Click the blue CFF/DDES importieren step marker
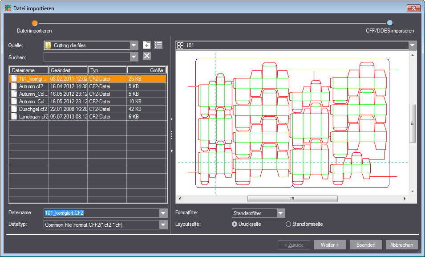The width and height of the screenshot is (425, 257). (x=390, y=23)
